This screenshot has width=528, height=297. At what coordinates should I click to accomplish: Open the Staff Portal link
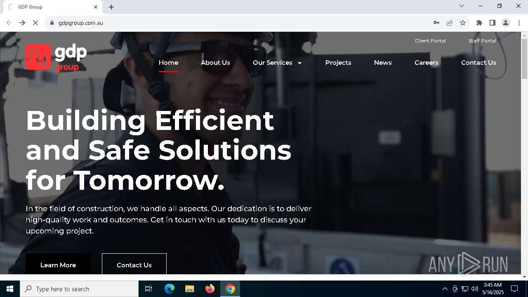(x=482, y=41)
